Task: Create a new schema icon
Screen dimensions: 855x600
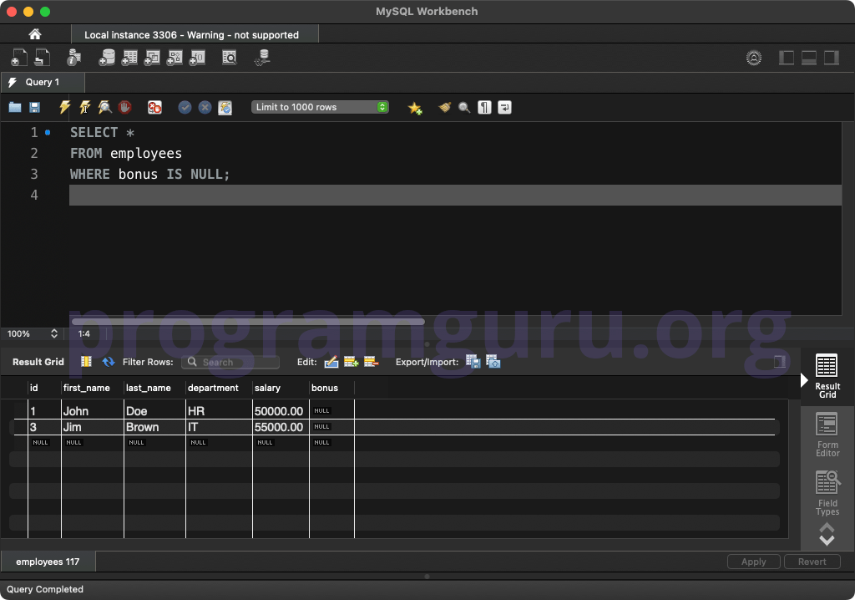Action: click(x=107, y=58)
